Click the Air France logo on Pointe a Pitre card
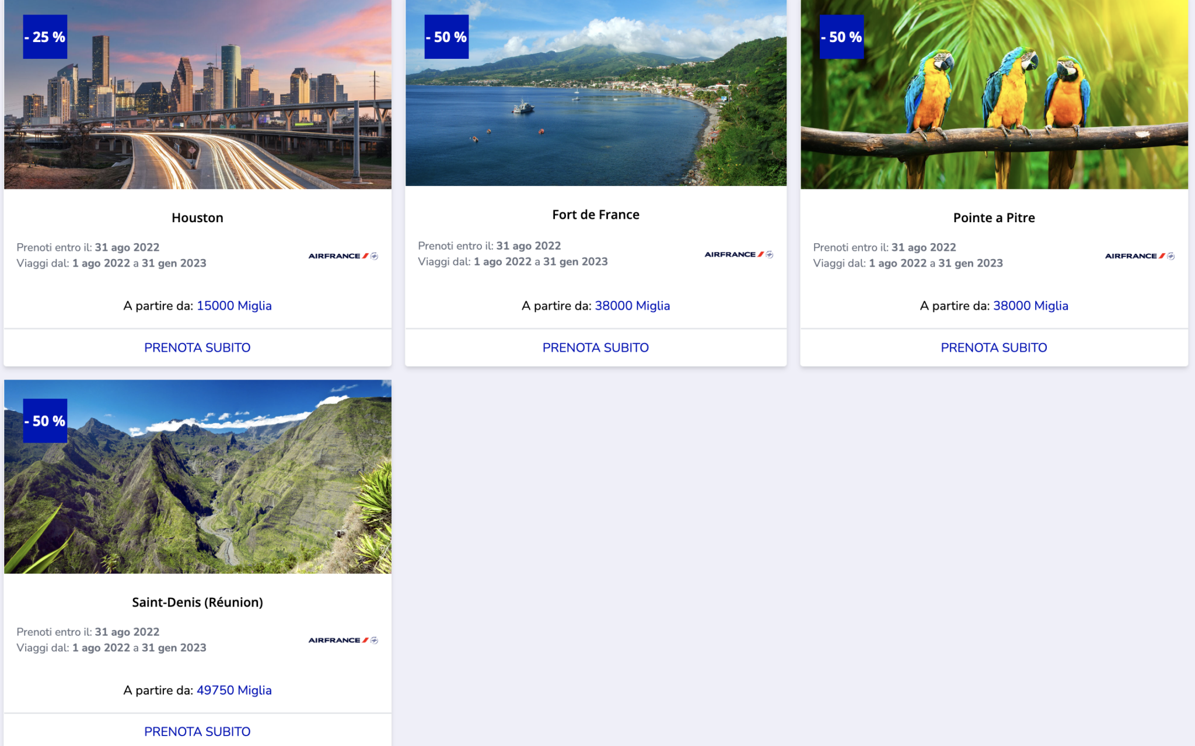1195x746 pixels. pyautogui.click(x=1140, y=256)
